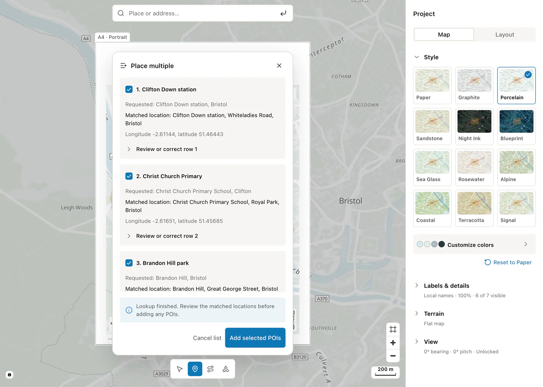Viewport: 543px width, 387px height.
Task: Uncheck Brandon Hill park checkbox
Action: (129, 263)
